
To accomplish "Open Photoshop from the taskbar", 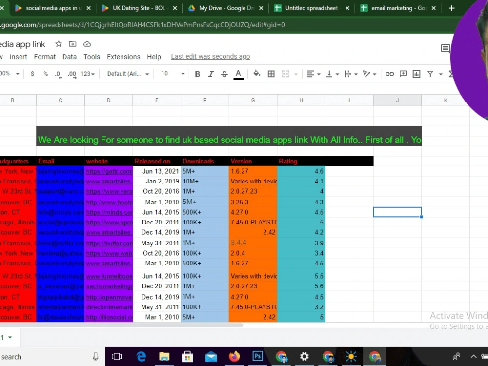I will tap(257, 356).
